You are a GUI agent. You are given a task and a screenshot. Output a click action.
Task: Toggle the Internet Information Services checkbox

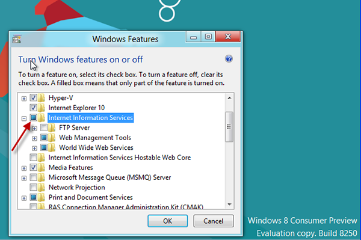33,117
